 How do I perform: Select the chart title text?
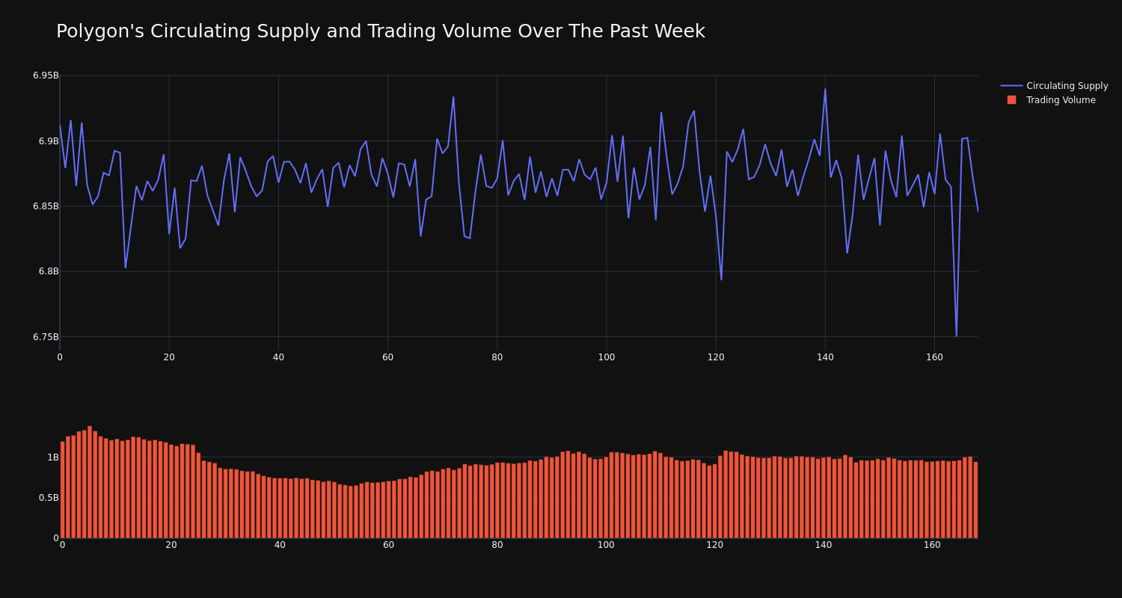pyautogui.click(x=381, y=31)
